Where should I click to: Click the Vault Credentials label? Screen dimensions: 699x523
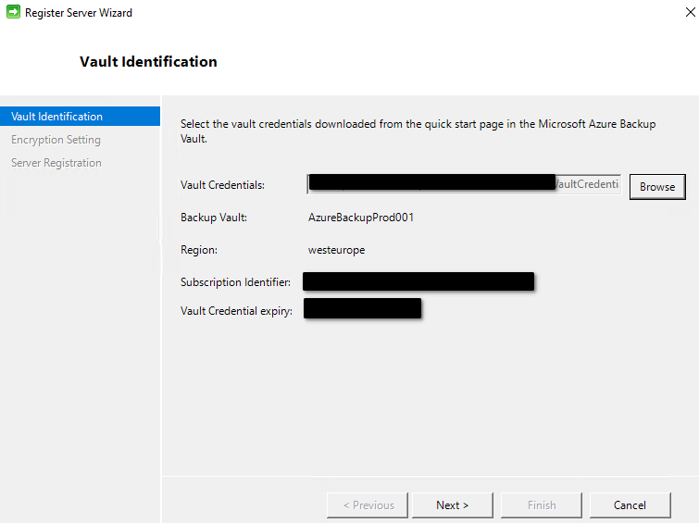pos(222,185)
